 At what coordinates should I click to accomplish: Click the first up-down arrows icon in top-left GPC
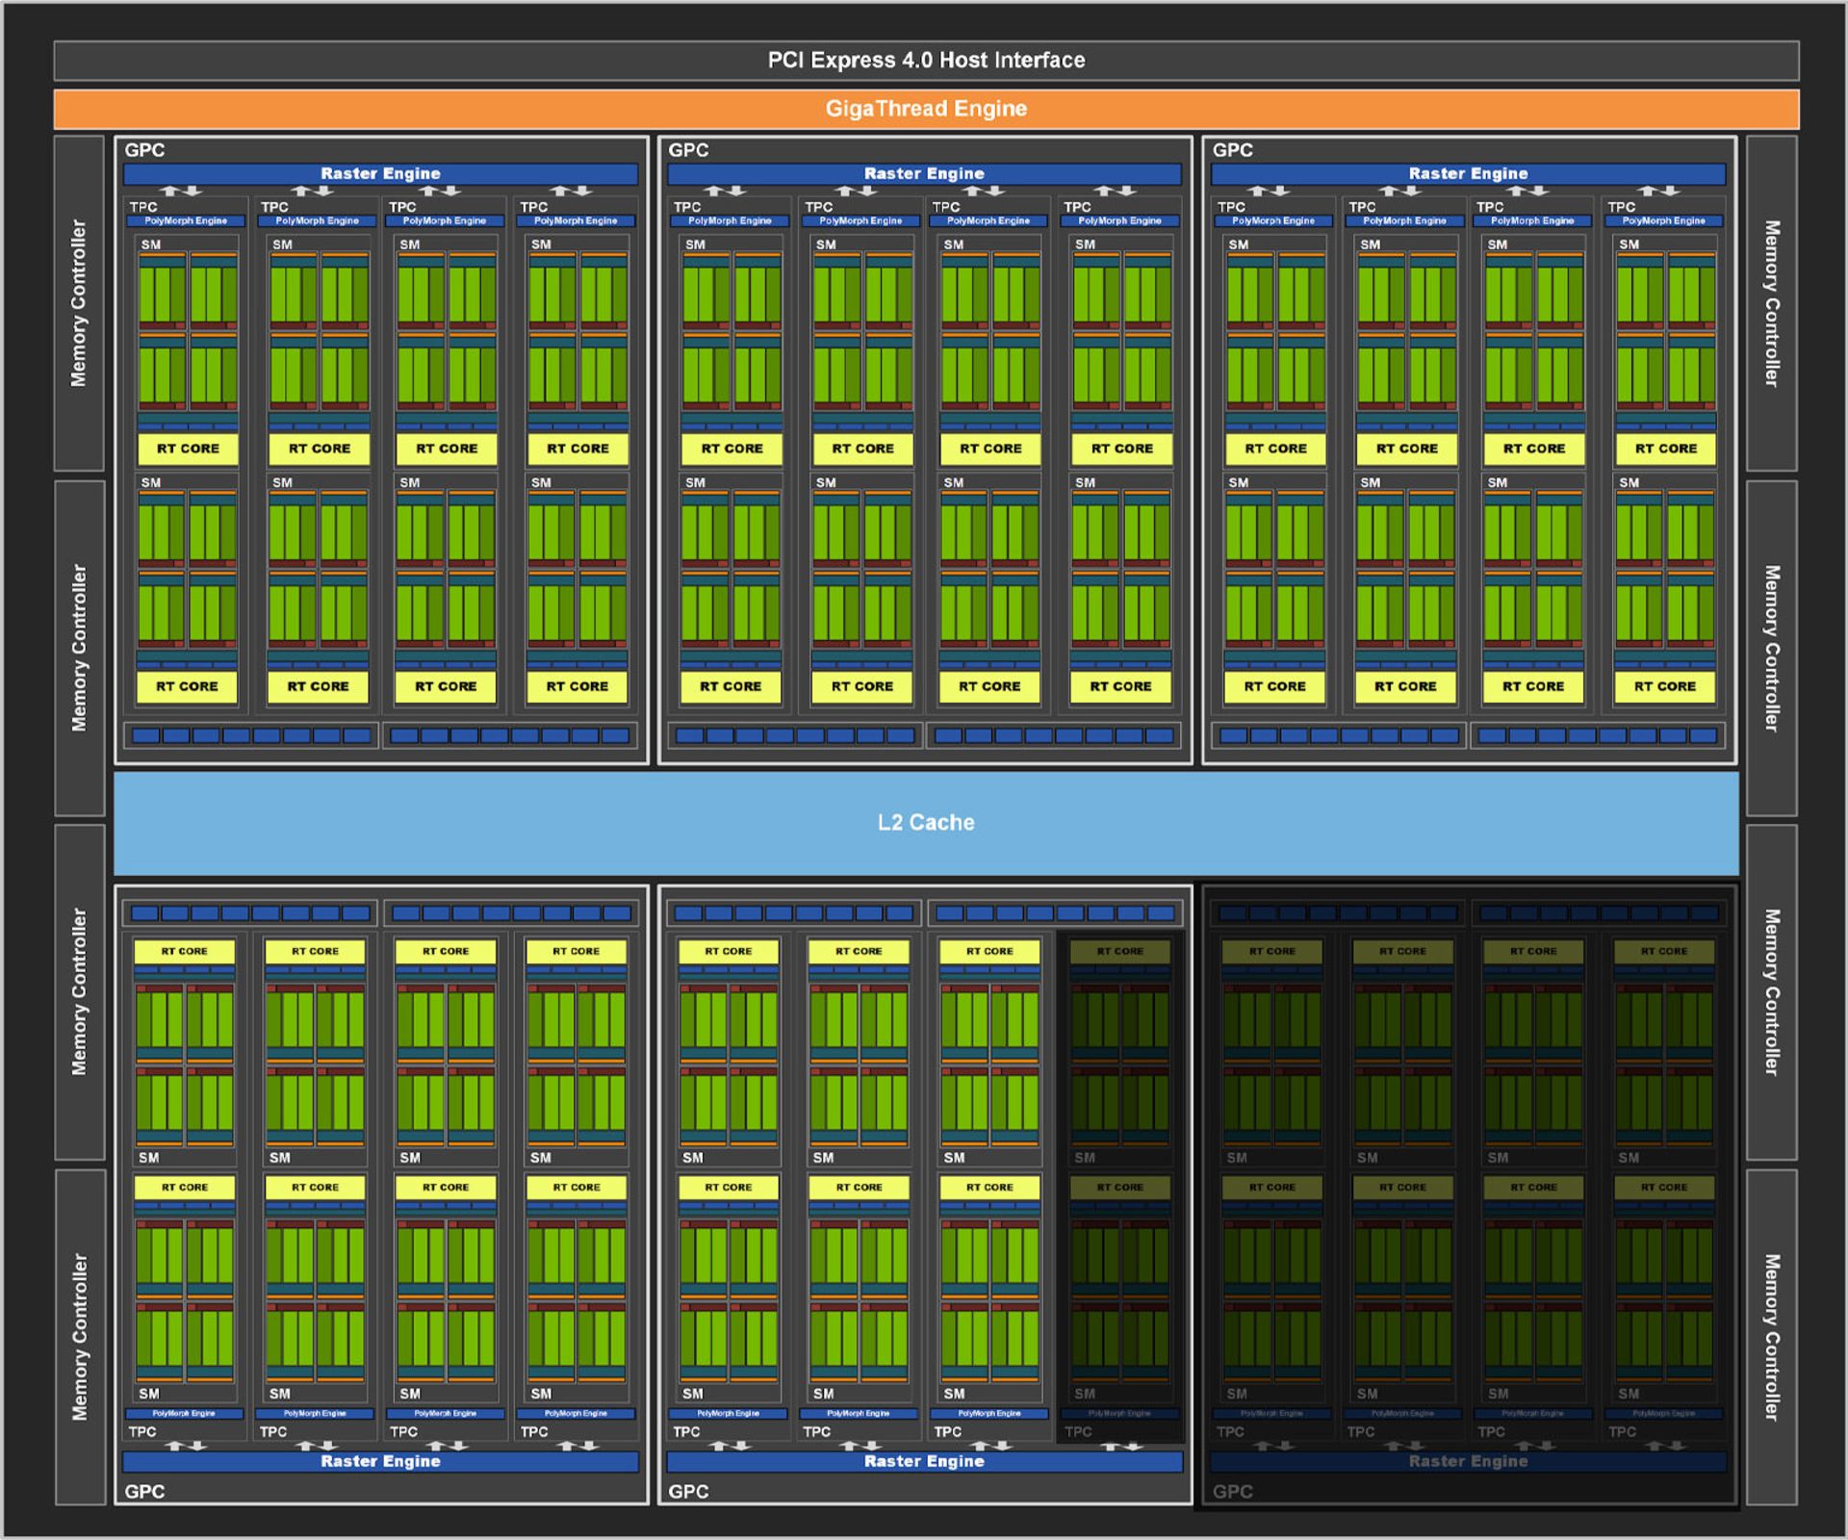(x=180, y=191)
